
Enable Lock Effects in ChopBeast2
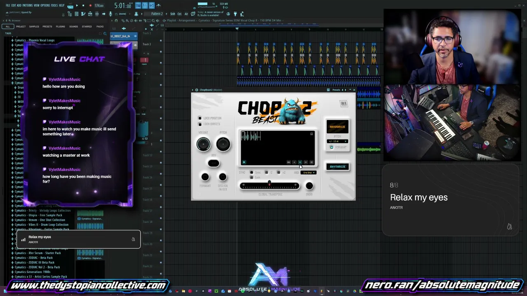(200, 124)
